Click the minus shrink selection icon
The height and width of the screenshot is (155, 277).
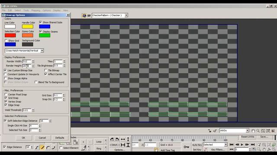pos(90,142)
